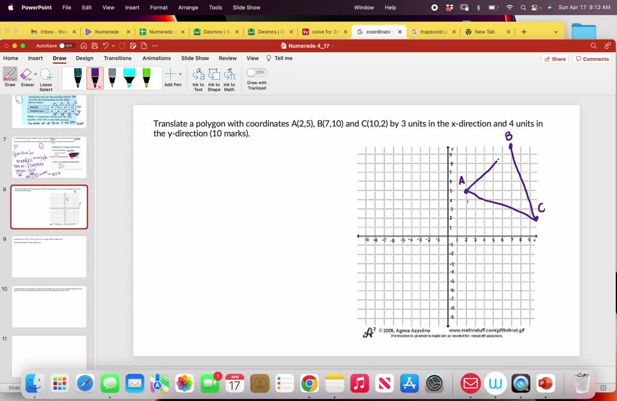Open the Eraser dropdown arrow
Image resolution: width=617 pixels, height=401 pixels.
(34, 73)
